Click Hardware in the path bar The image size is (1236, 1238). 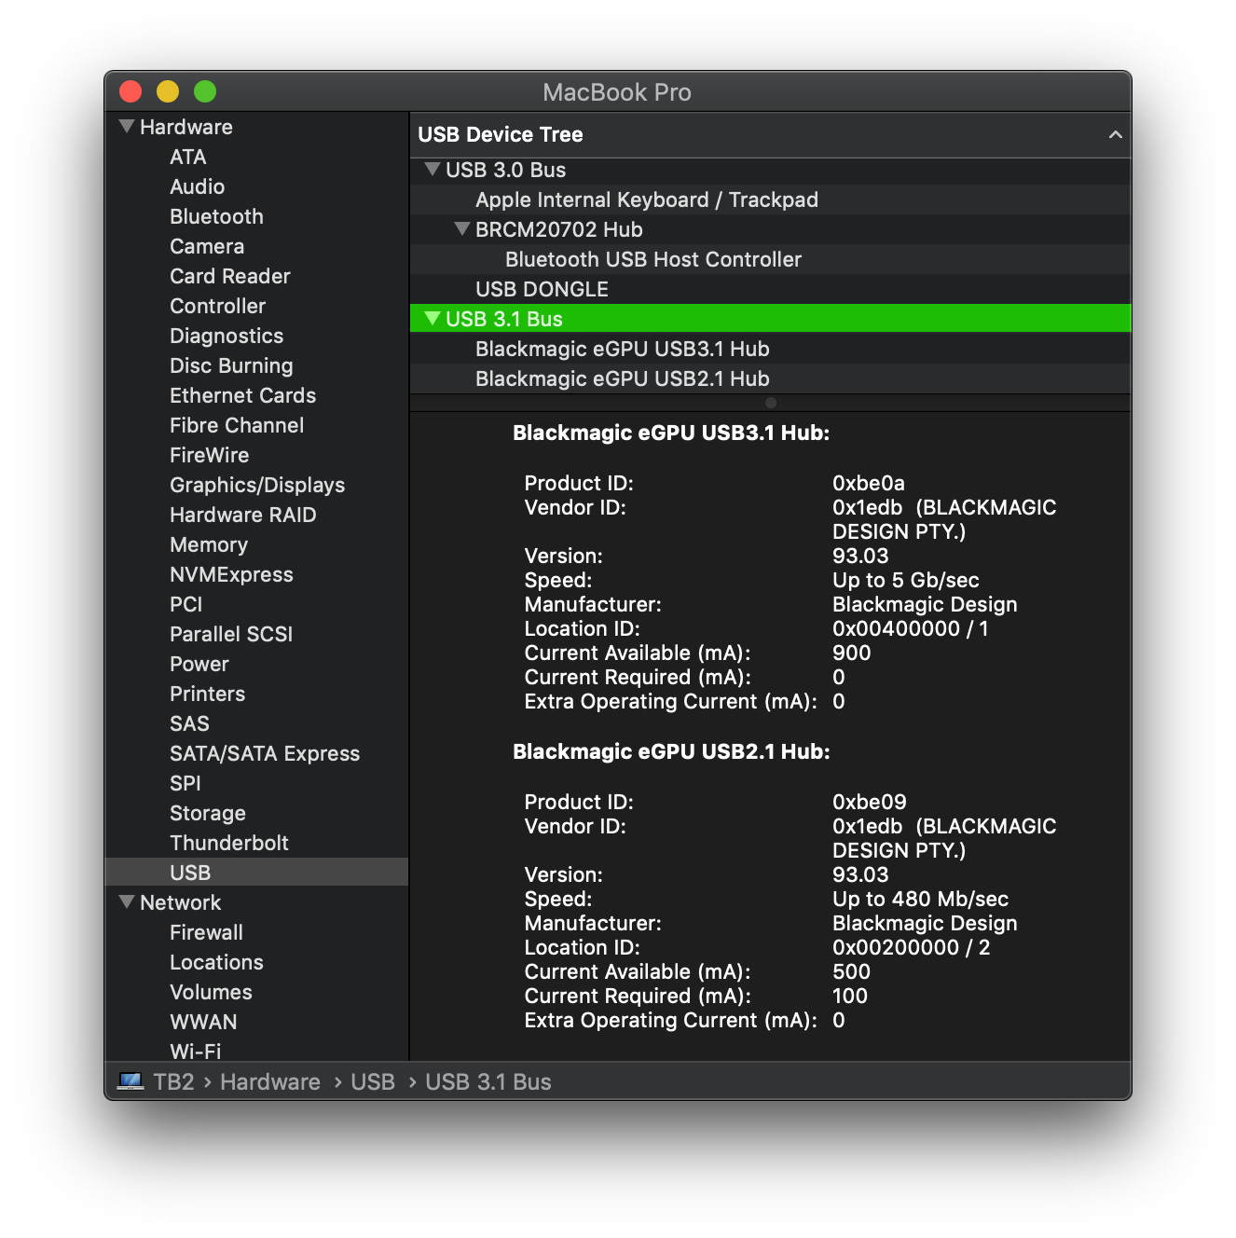(x=270, y=1081)
